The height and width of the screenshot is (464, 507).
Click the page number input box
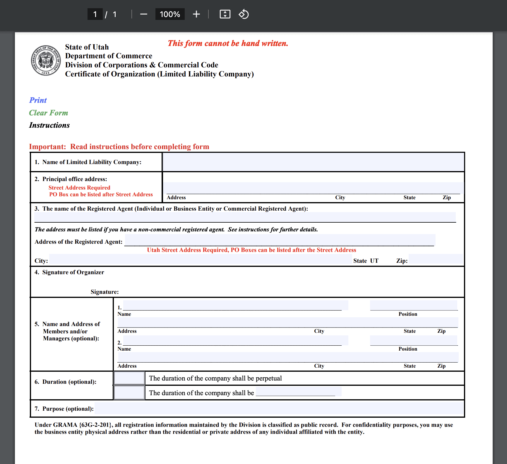95,14
